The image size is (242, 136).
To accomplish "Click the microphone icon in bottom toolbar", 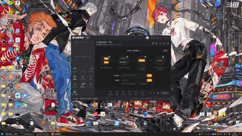I will tap(136, 92).
